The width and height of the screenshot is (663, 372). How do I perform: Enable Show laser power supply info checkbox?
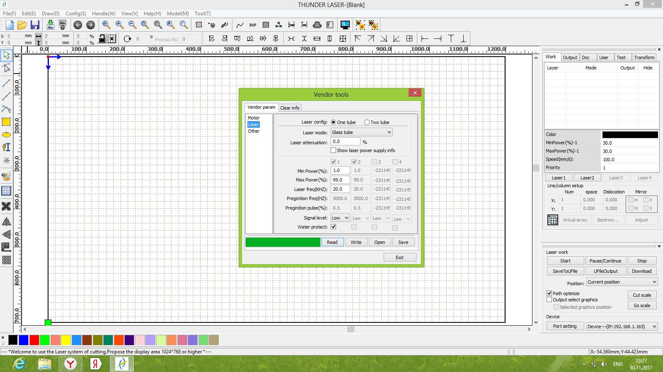click(x=334, y=150)
